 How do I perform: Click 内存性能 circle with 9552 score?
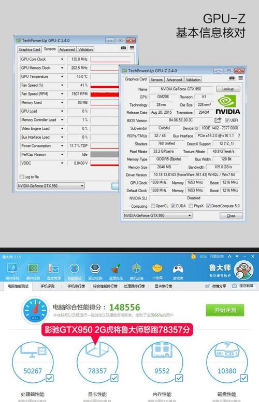[x=162, y=362]
